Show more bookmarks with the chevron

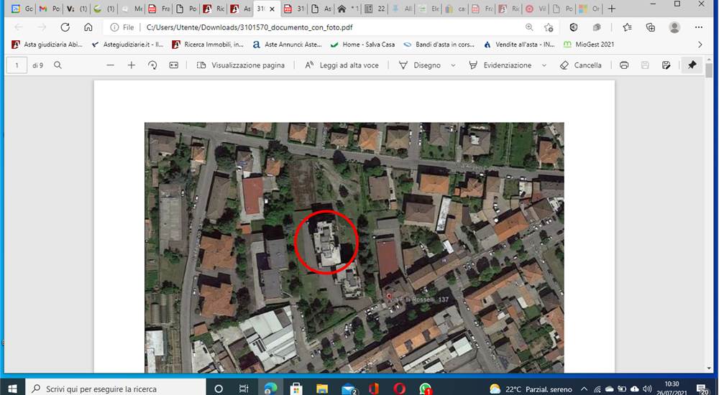700,45
